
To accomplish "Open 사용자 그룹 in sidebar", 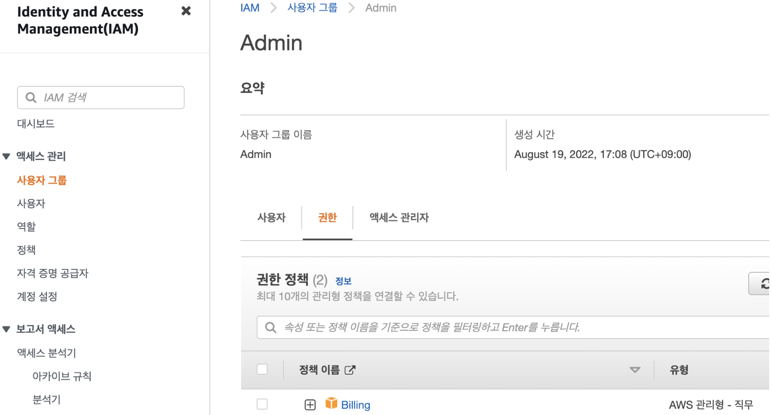I will [x=42, y=180].
